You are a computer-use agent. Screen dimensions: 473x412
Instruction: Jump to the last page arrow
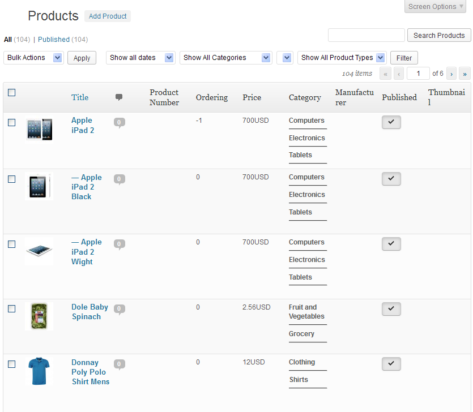coord(465,74)
